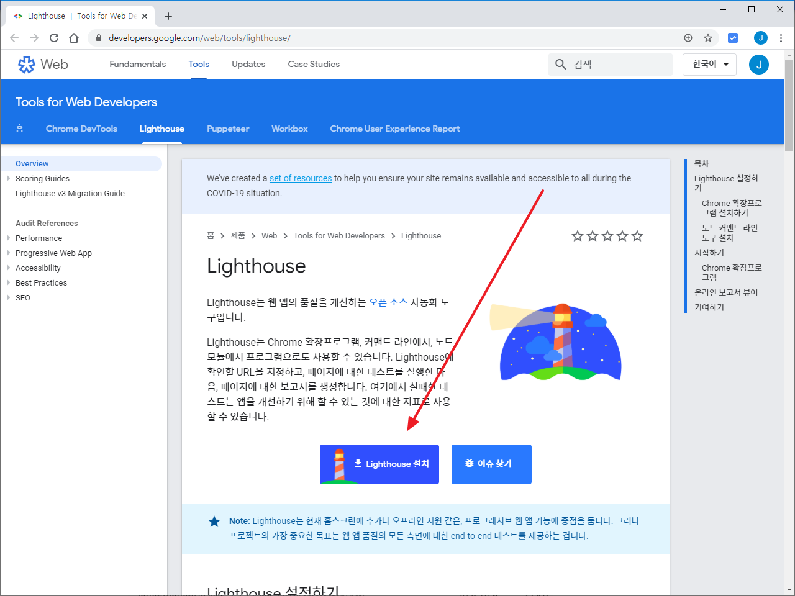Click the 검색 search input field
The height and width of the screenshot is (596, 795).
[x=618, y=65]
